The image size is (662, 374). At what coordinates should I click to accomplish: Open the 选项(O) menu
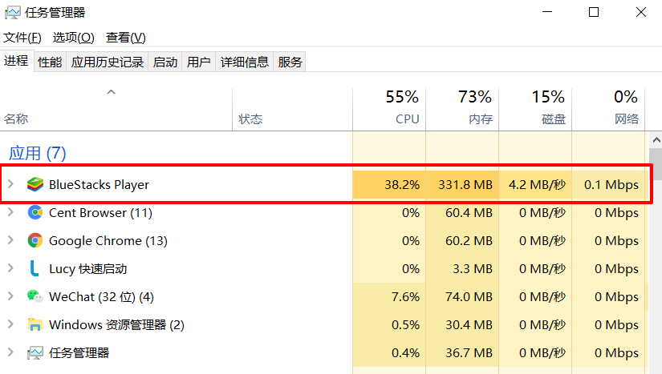click(73, 38)
